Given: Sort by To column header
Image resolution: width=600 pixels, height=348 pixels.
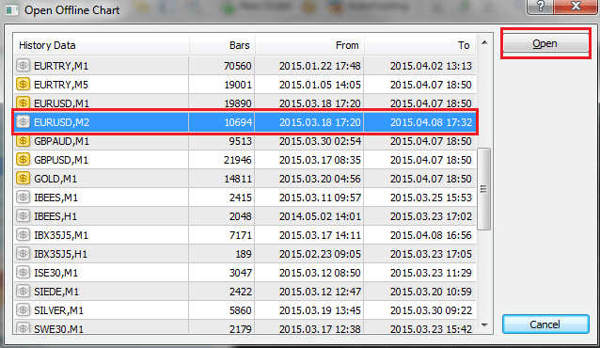Looking at the screenshot, I should [419, 45].
